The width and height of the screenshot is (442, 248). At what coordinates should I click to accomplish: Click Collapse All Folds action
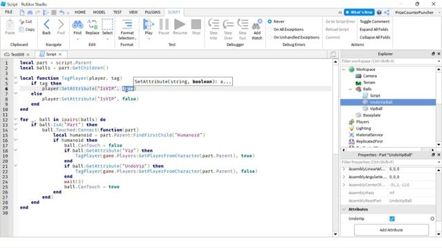coord(375,37)
